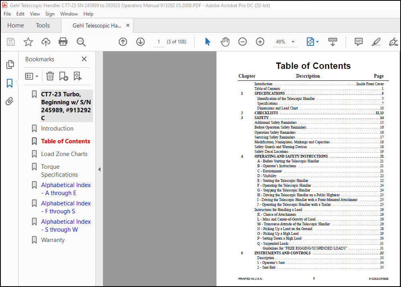The width and height of the screenshot is (401, 287).
Task: Activate the hand pan tool
Action: 225,41
